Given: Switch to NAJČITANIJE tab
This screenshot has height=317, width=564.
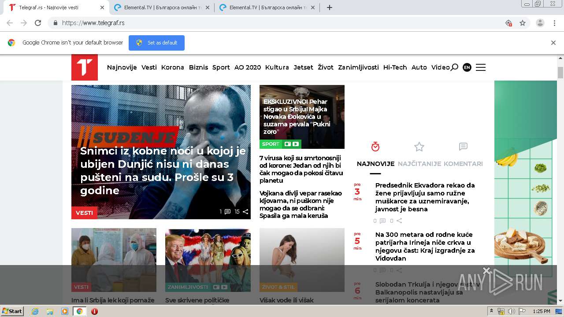Looking at the screenshot, I should (x=419, y=164).
